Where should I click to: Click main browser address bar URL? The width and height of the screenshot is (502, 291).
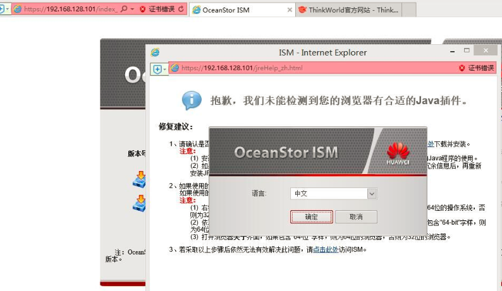point(70,9)
